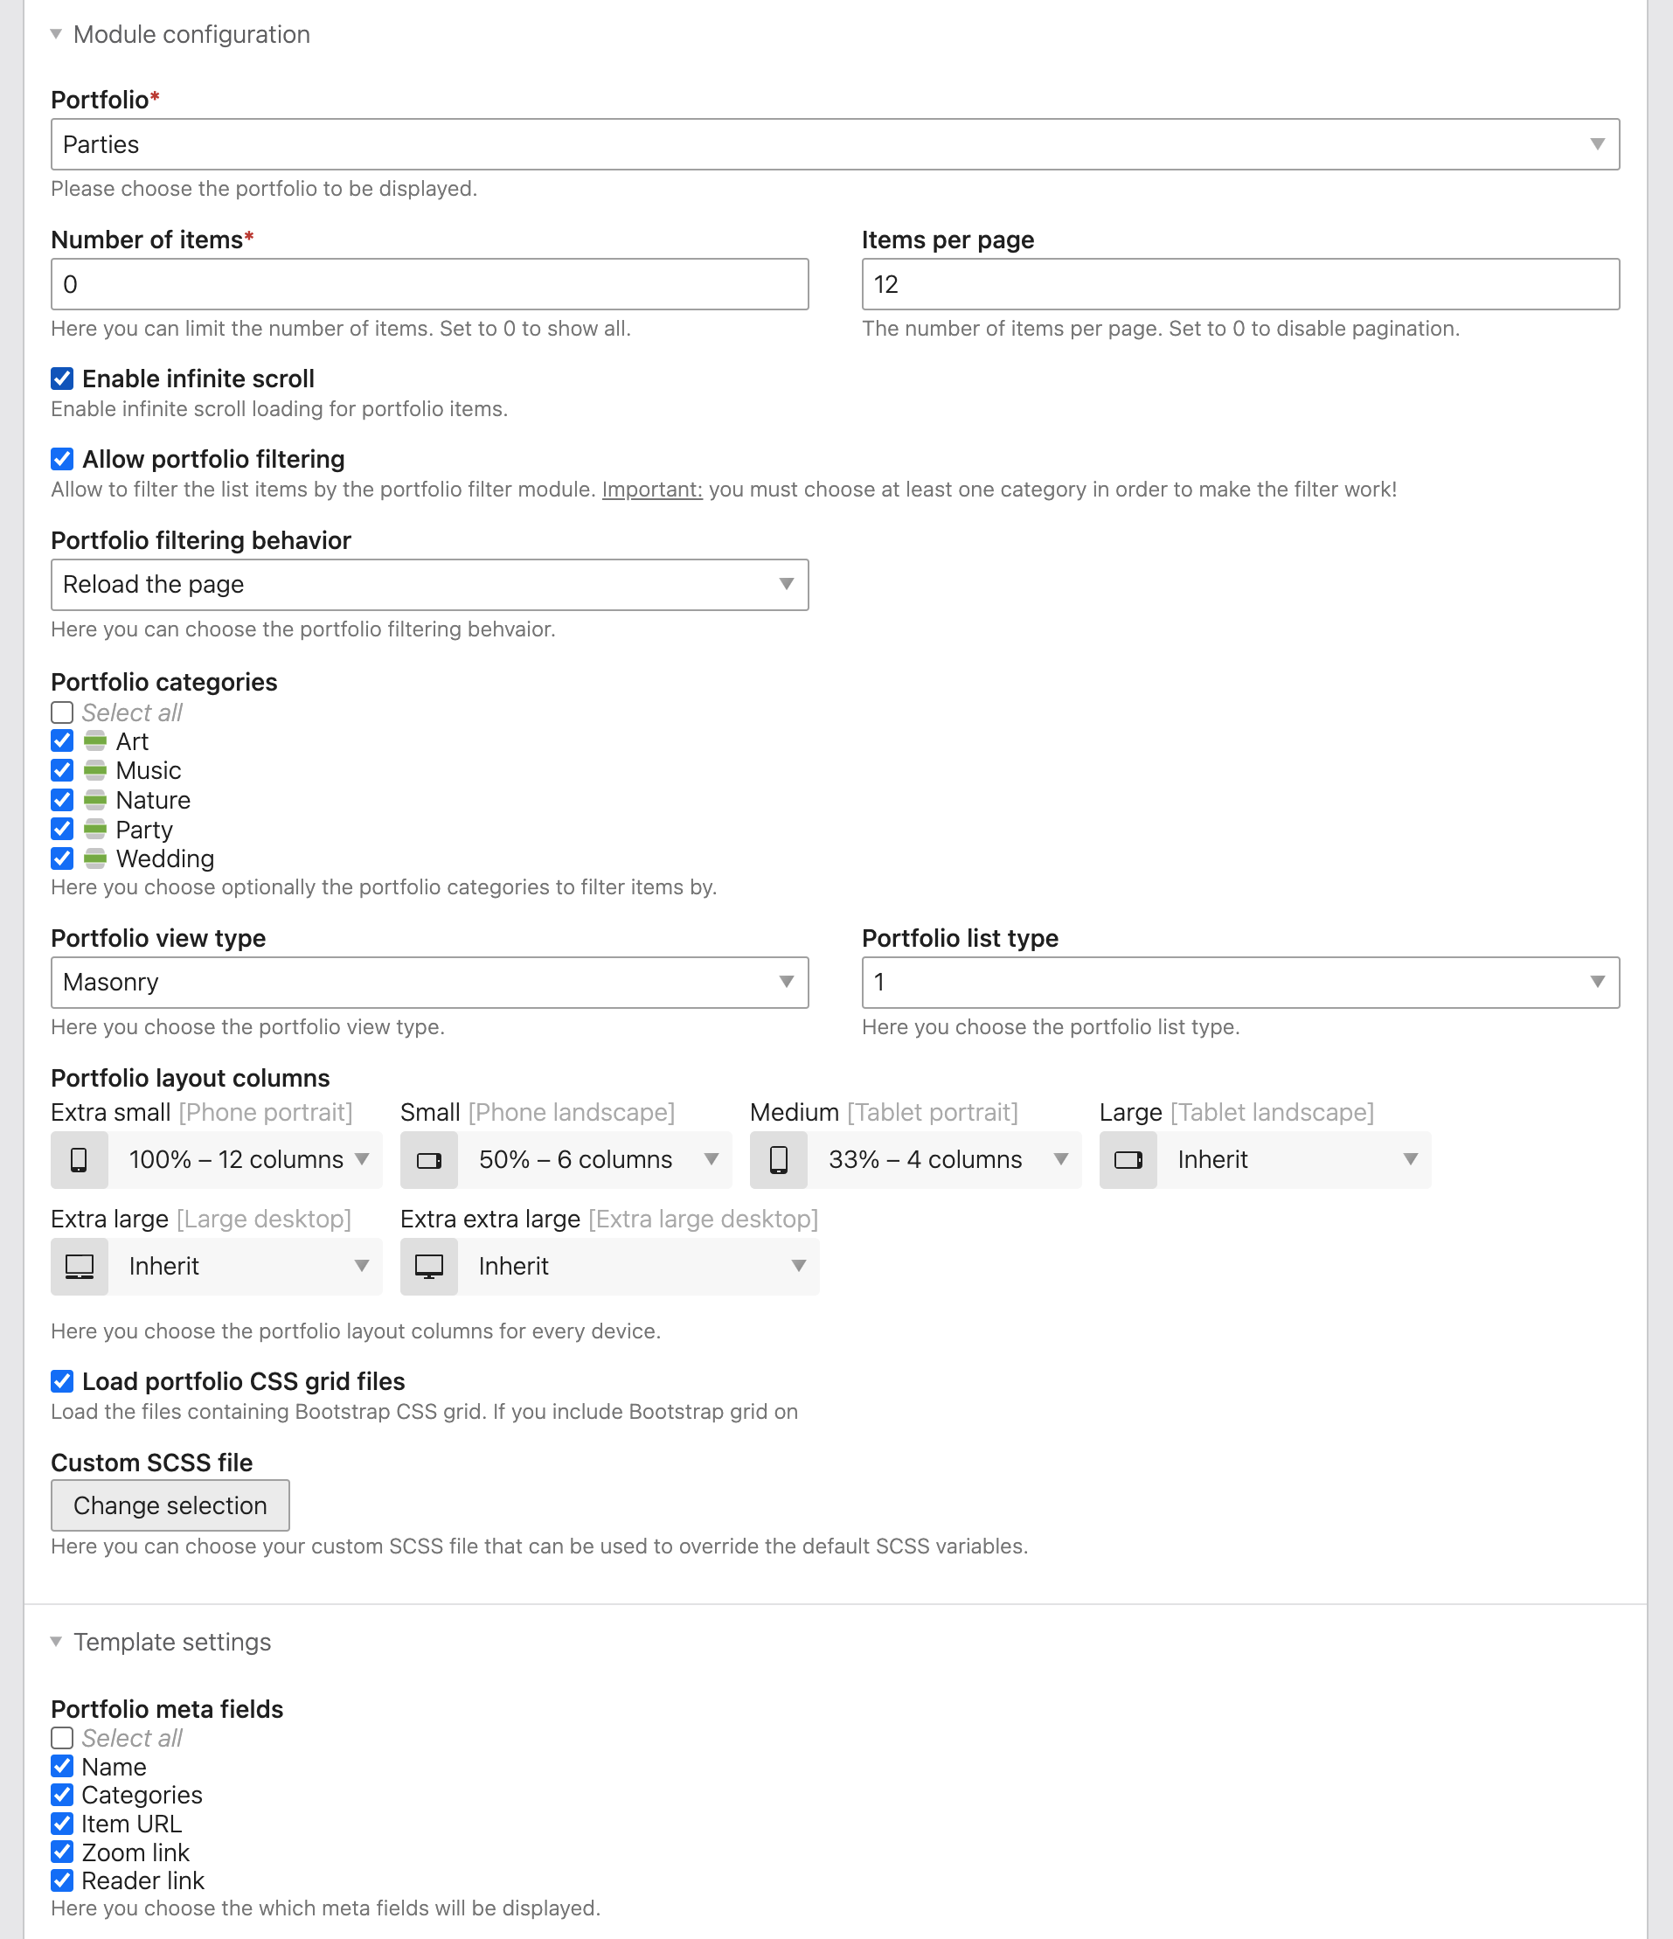Uncheck Allow portfolio filtering

tap(62, 459)
